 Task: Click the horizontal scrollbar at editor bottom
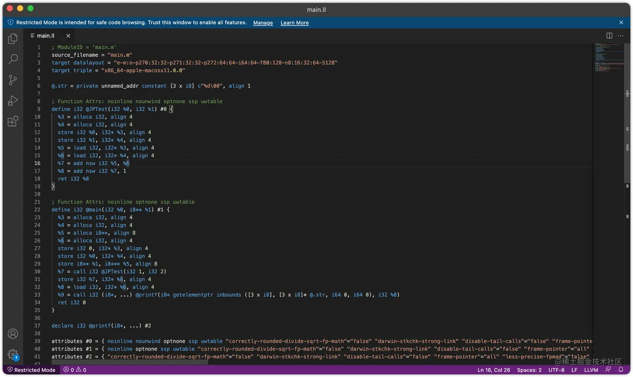(130, 362)
